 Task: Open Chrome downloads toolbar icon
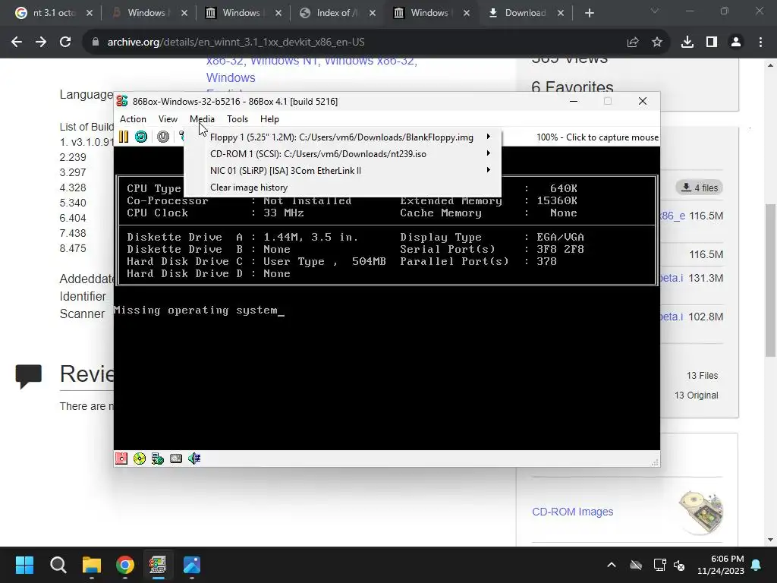(687, 43)
